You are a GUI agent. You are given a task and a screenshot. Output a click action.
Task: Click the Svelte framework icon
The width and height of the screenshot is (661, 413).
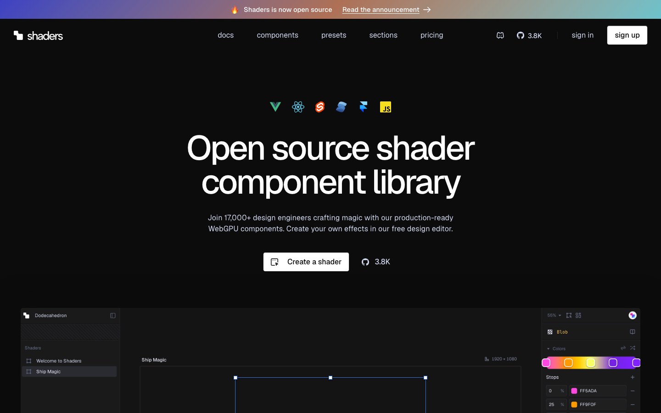pyautogui.click(x=320, y=107)
